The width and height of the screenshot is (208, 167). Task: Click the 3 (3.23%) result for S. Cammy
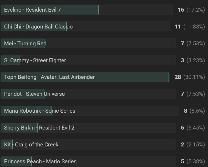pos(193,60)
